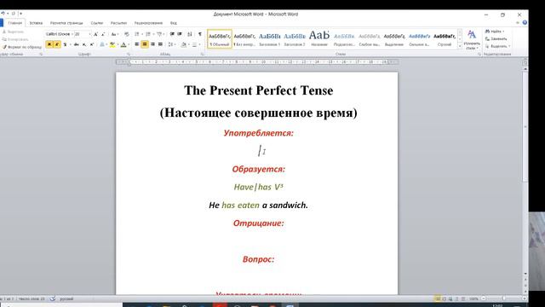Click the Вырезать cut button
Image resolution: width=545 pixels, height=307 pixels.
[x=14, y=32]
